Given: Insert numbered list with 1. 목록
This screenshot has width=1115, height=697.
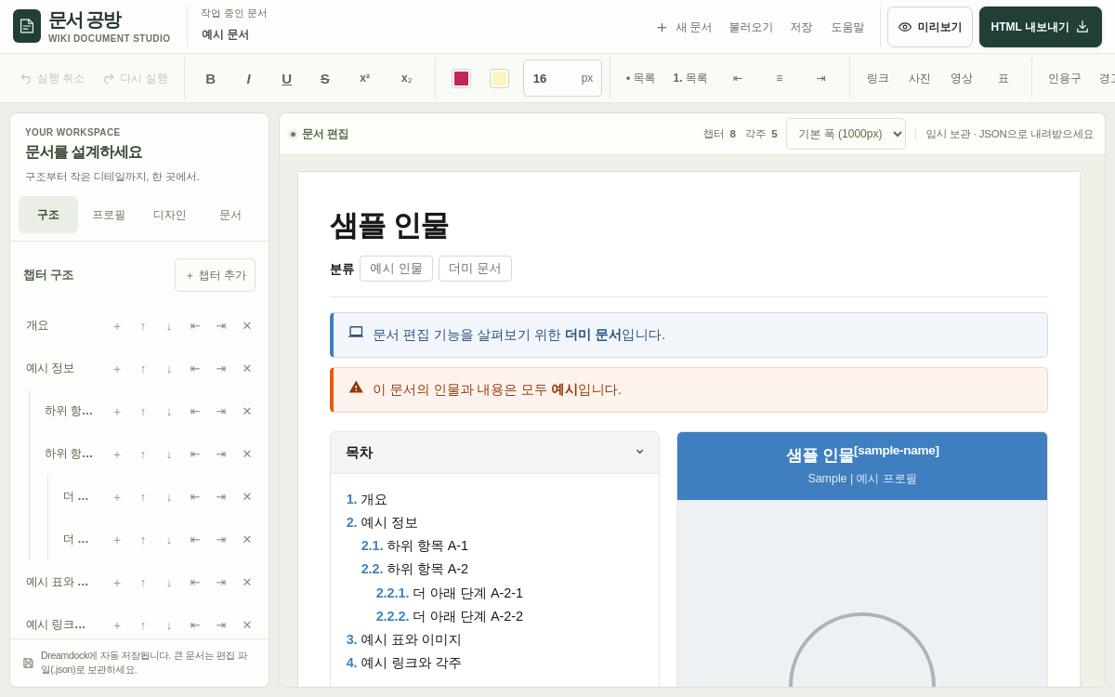Looking at the screenshot, I should [690, 78].
